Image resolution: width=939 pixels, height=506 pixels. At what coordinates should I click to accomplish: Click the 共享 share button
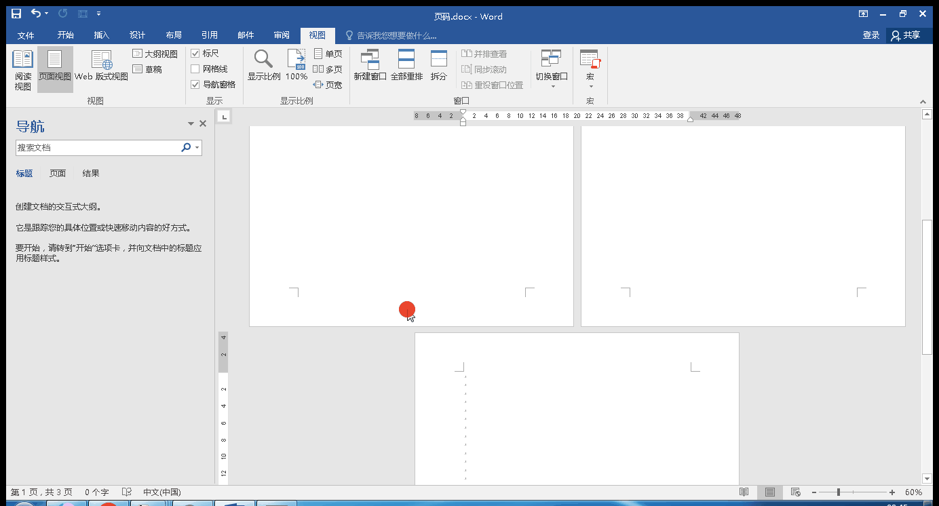point(906,35)
